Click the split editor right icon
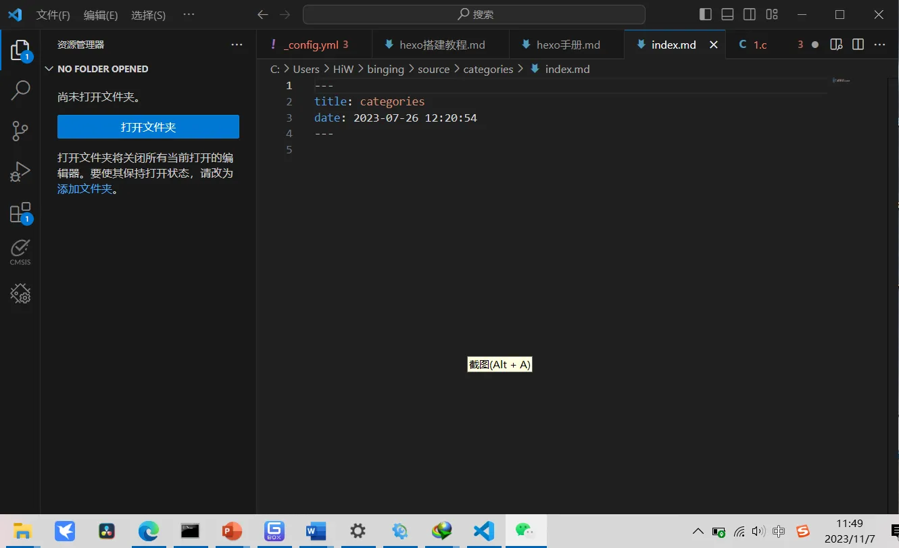This screenshot has width=899, height=548. [858, 45]
